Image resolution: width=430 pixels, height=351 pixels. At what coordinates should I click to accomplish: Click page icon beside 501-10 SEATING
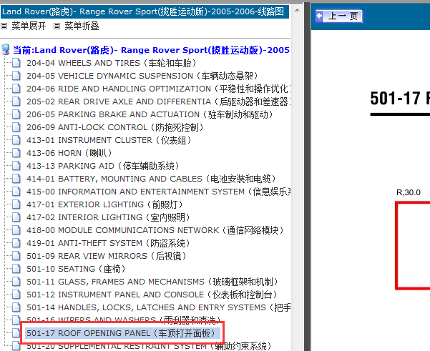pos(16,269)
